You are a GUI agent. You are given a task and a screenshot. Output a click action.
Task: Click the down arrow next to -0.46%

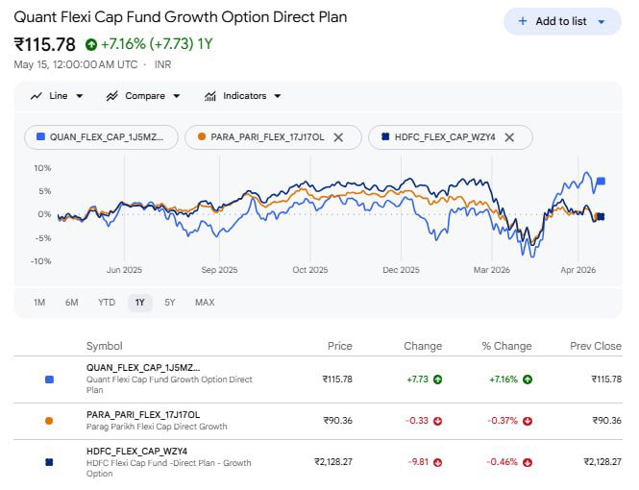point(528,462)
